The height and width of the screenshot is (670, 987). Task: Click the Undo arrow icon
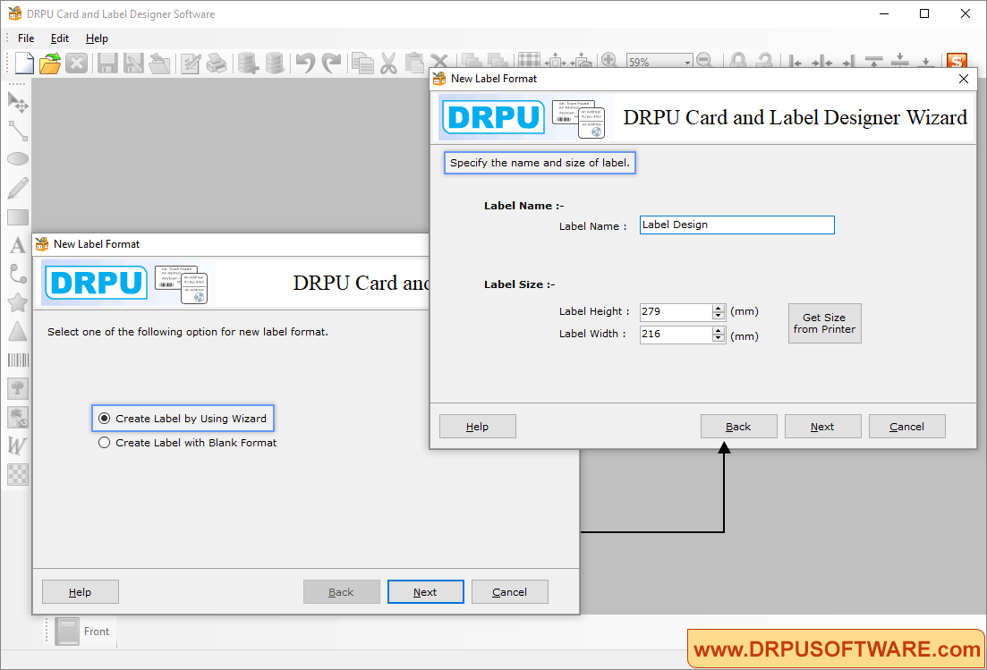click(305, 63)
